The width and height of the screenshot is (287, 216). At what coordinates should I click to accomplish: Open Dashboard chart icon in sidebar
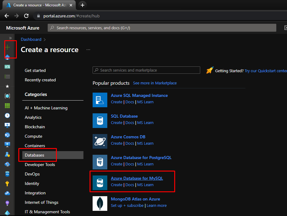7,66
